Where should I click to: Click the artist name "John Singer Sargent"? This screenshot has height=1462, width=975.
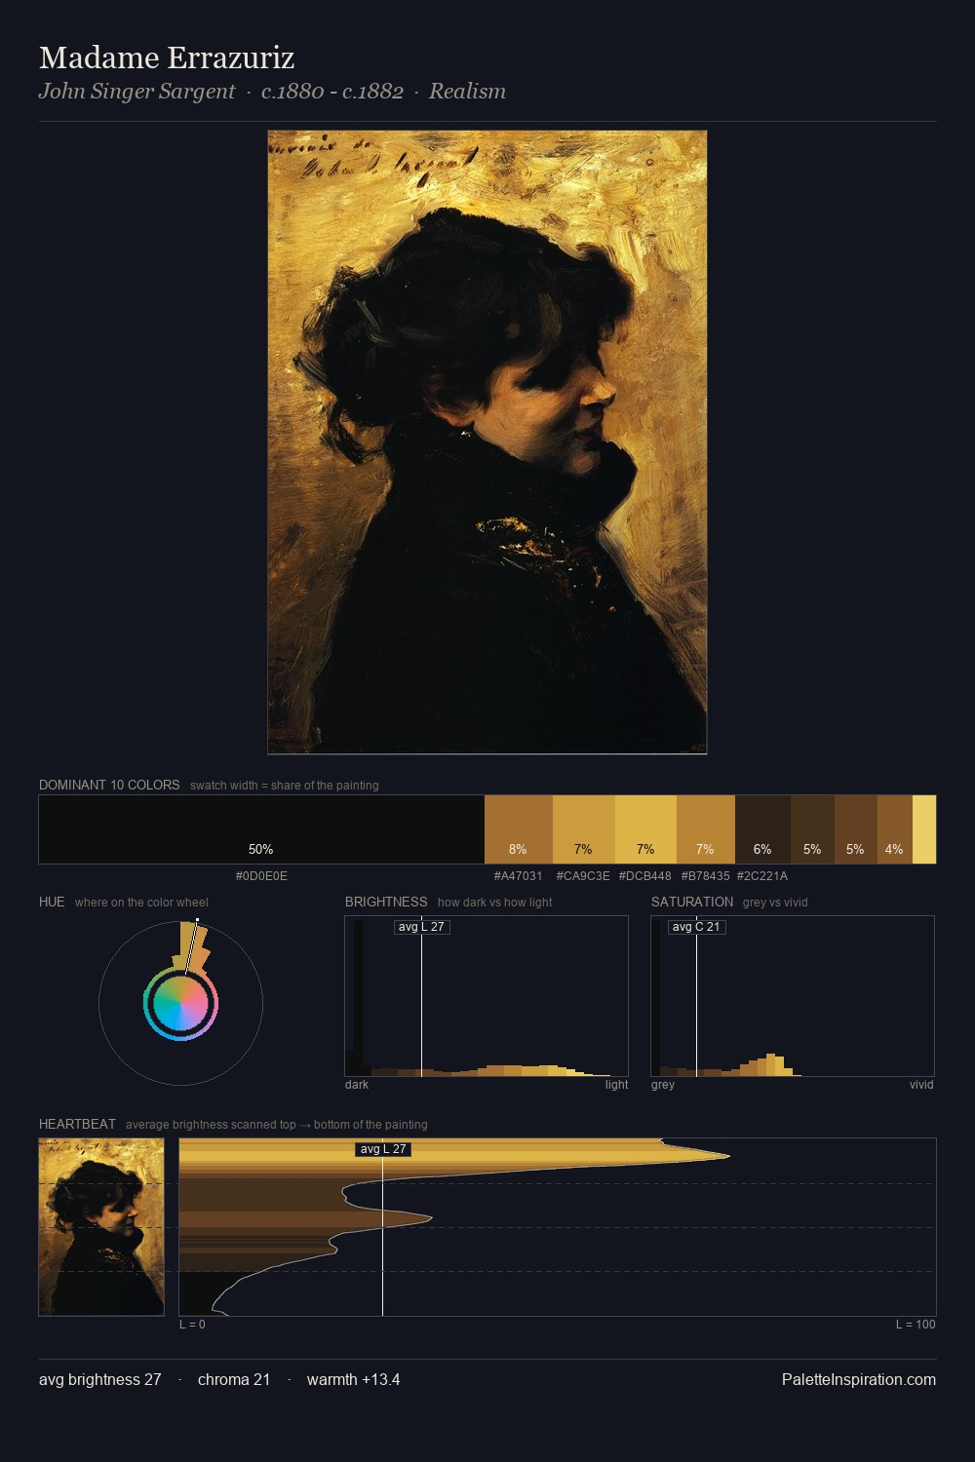pyautogui.click(x=136, y=92)
